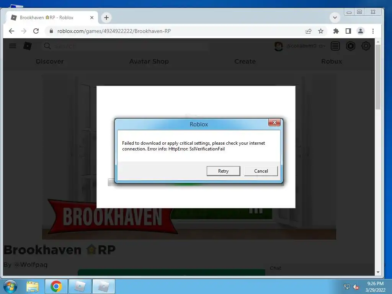Select the first Roblox taskbar window
The width and height of the screenshot is (392, 294).
80,286
